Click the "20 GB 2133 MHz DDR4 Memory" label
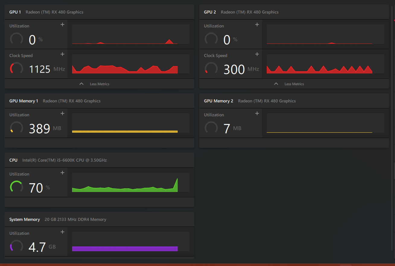This screenshot has width=395, height=266. point(75,219)
